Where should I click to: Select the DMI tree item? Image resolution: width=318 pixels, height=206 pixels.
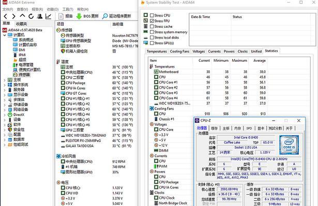(19, 50)
